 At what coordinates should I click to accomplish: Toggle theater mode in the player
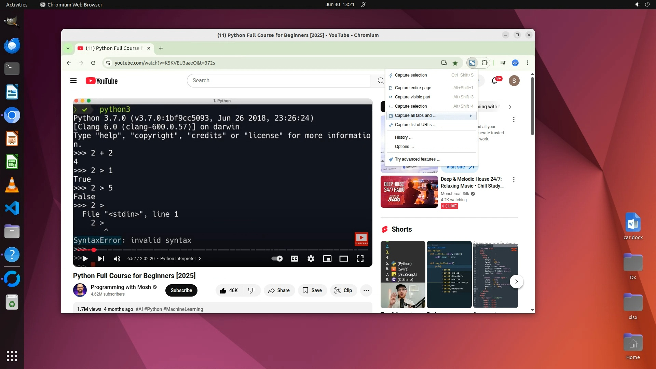(343, 259)
